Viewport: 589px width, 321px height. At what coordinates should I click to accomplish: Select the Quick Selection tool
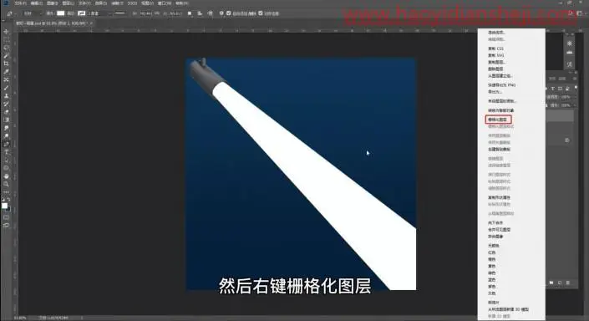[x=6, y=56]
